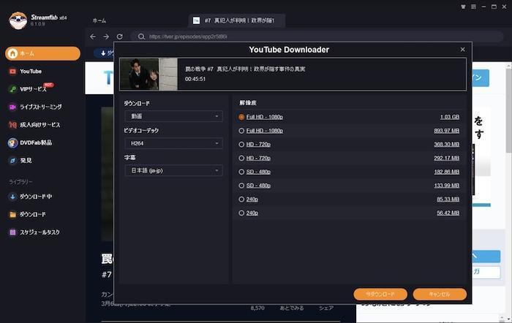Click the 56.42 MB size link

(448, 213)
